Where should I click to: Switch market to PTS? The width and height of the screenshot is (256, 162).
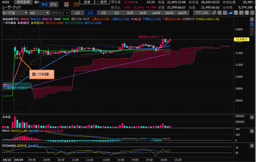point(53,4)
